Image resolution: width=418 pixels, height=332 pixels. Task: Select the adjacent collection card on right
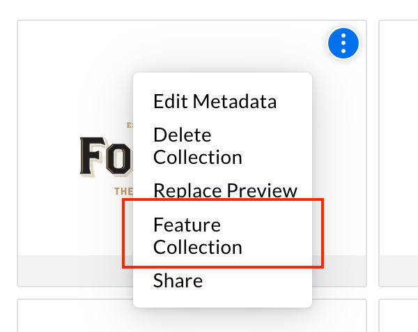tap(400, 139)
